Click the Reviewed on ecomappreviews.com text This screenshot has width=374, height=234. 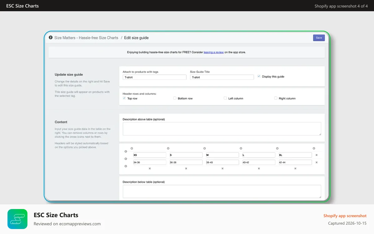[x=67, y=224]
